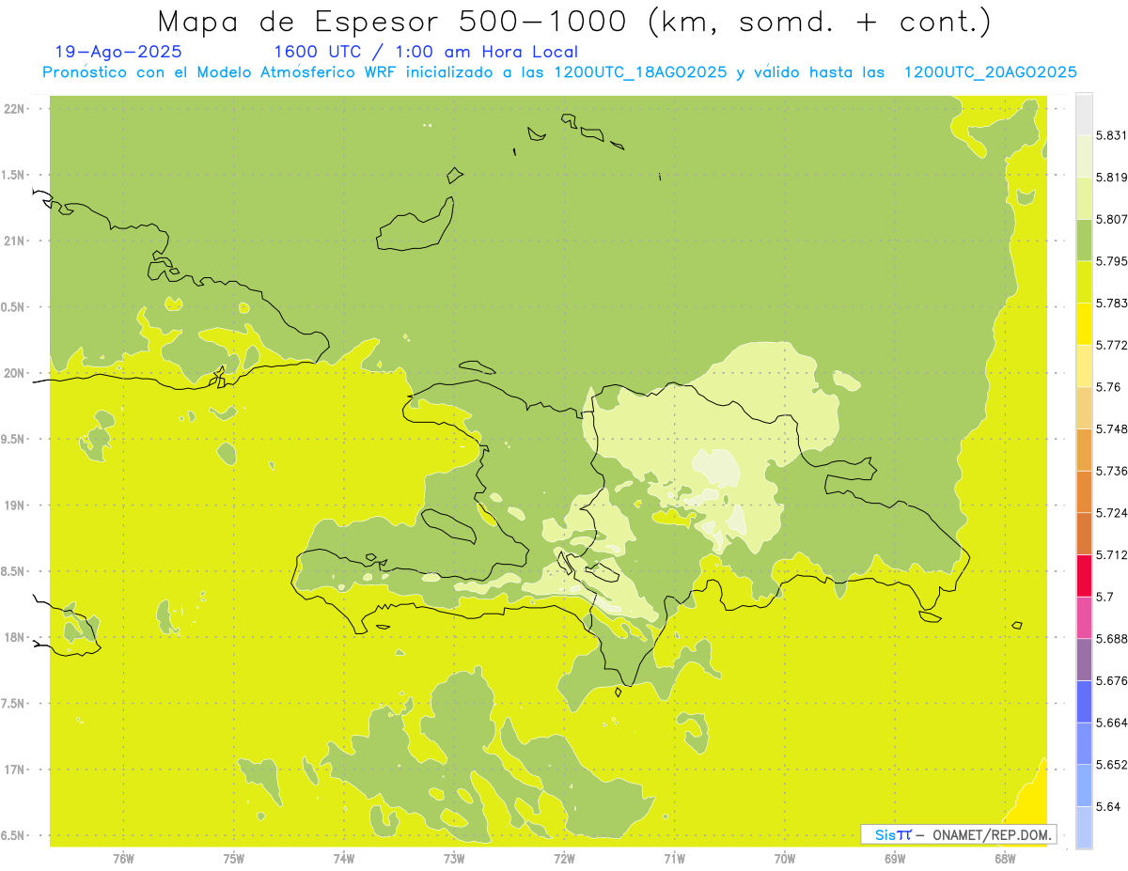Click the 73W longitude axis label
Image resolution: width=1128 pixels, height=871 pixels.
point(454,859)
